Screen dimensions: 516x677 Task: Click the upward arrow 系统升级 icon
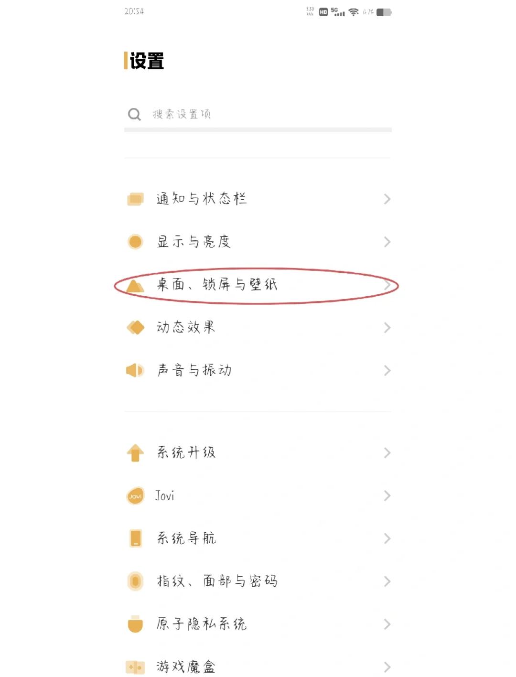pos(135,452)
